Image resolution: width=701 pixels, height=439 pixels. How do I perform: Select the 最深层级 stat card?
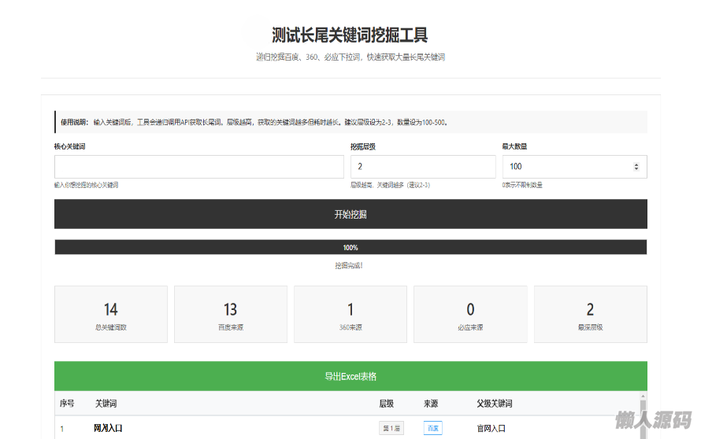click(x=590, y=315)
